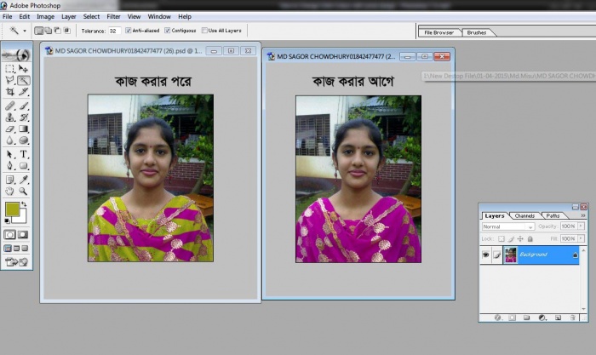Open the tool preset picker arrow
Screen dimensions: 596x355
point(26,31)
